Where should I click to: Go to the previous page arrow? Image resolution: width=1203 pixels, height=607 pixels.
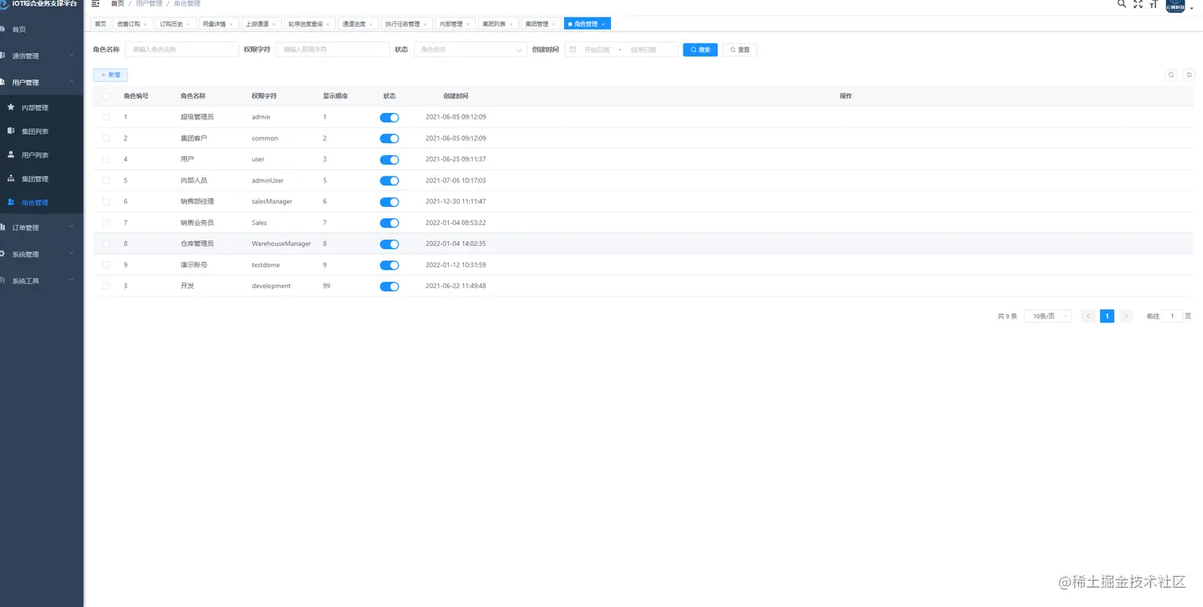tap(1088, 316)
